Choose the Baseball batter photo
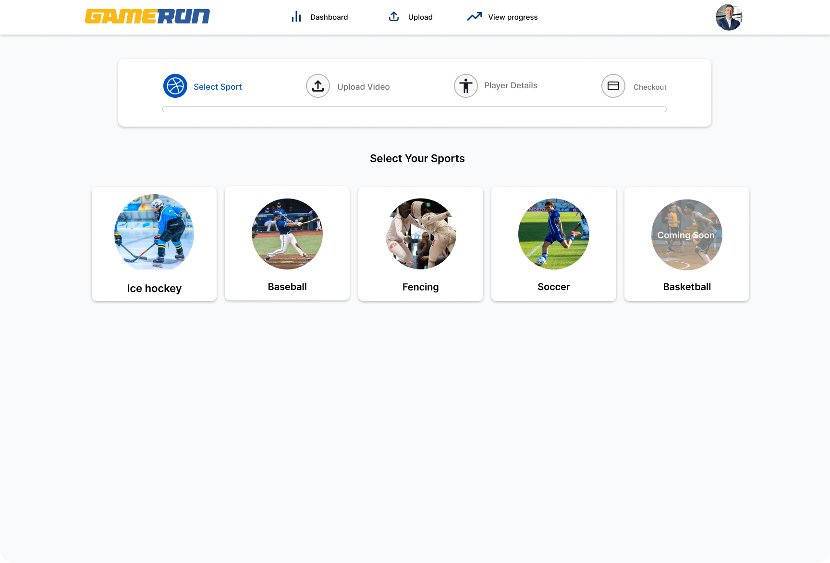This screenshot has width=830, height=563. tap(287, 234)
